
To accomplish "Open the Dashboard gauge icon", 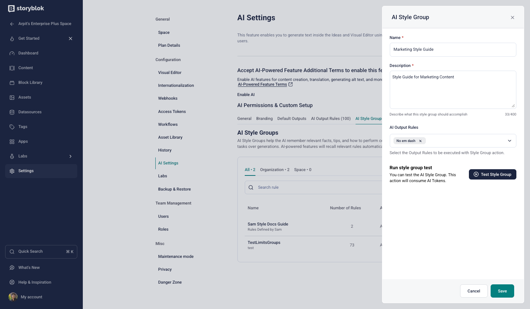I will pos(12,53).
